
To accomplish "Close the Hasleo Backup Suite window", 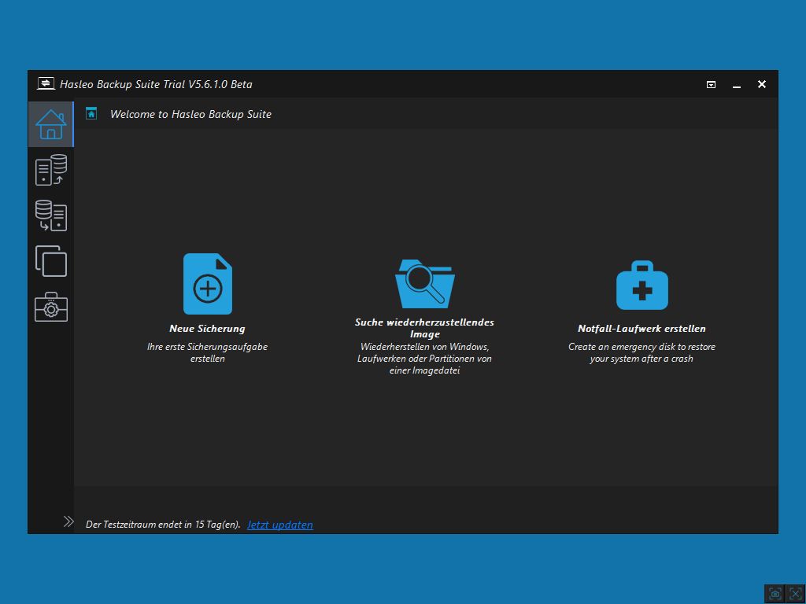I will click(762, 84).
